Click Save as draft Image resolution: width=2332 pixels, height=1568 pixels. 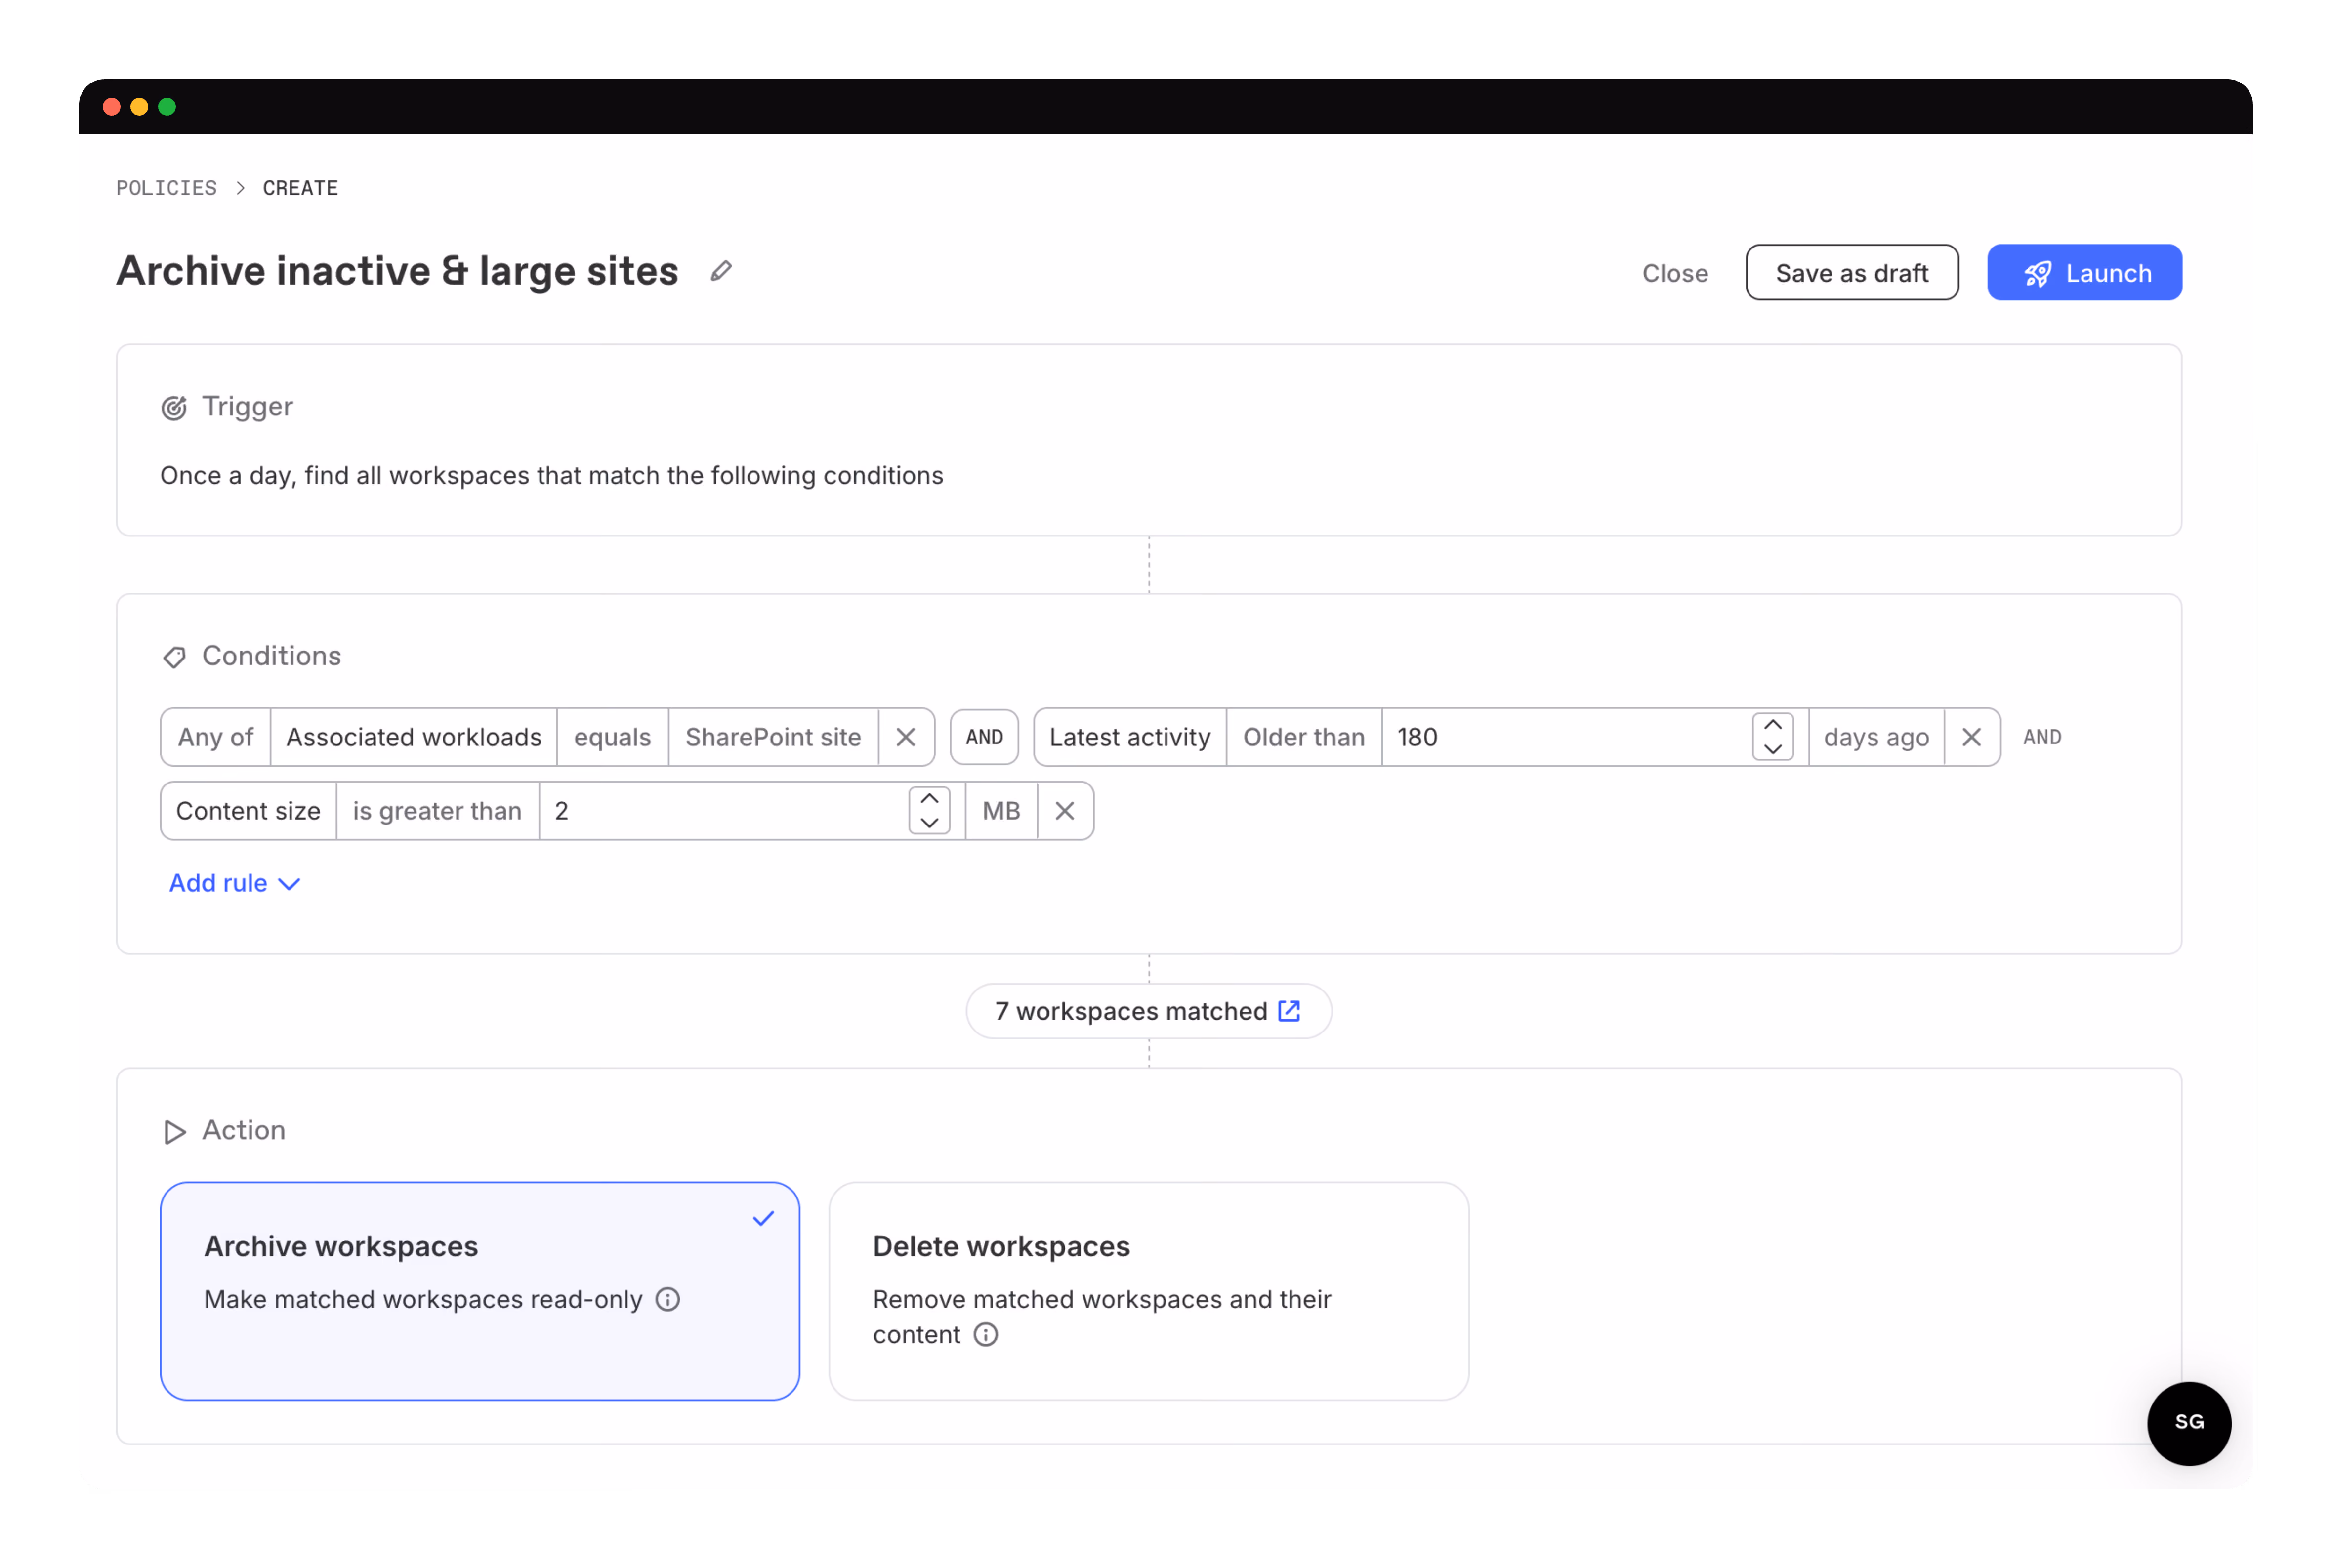[x=1852, y=272]
